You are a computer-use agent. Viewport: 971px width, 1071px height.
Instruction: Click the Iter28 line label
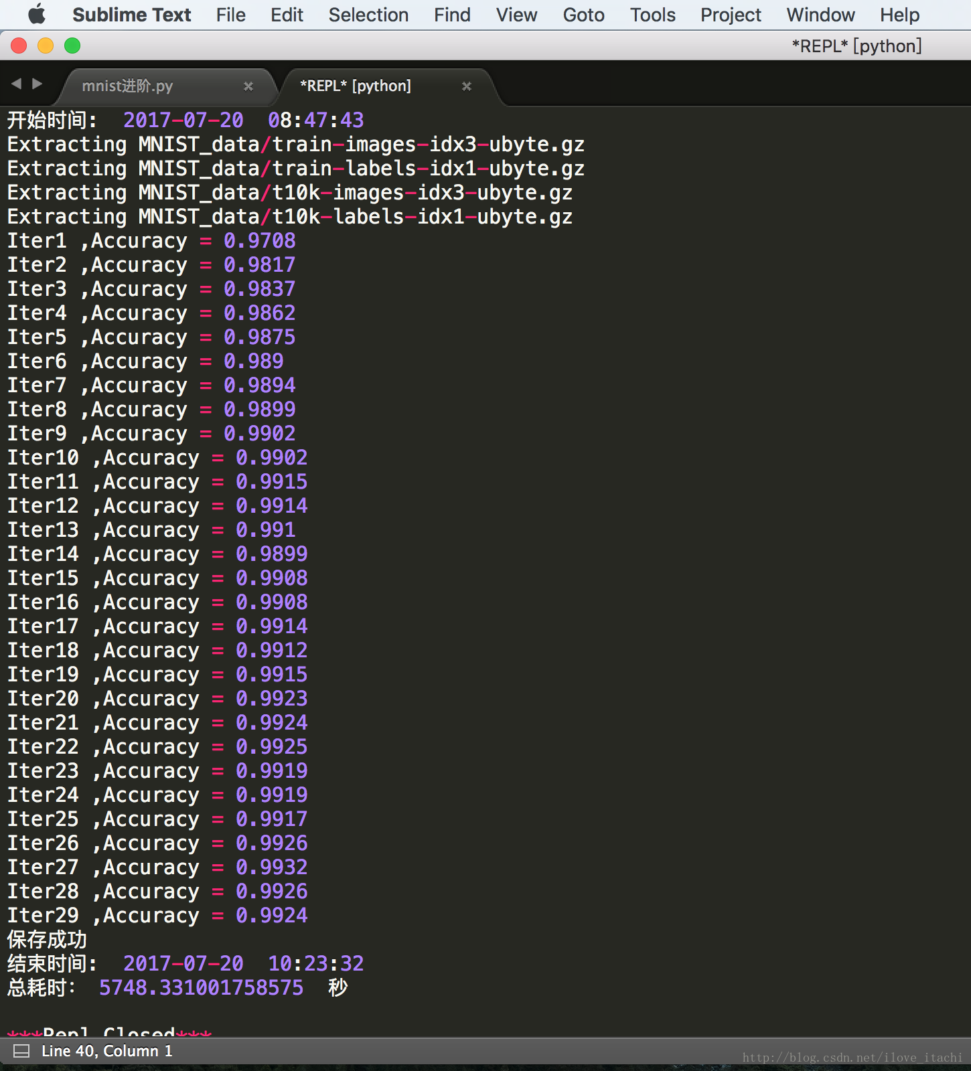pyautogui.click(x=43, y=892)
